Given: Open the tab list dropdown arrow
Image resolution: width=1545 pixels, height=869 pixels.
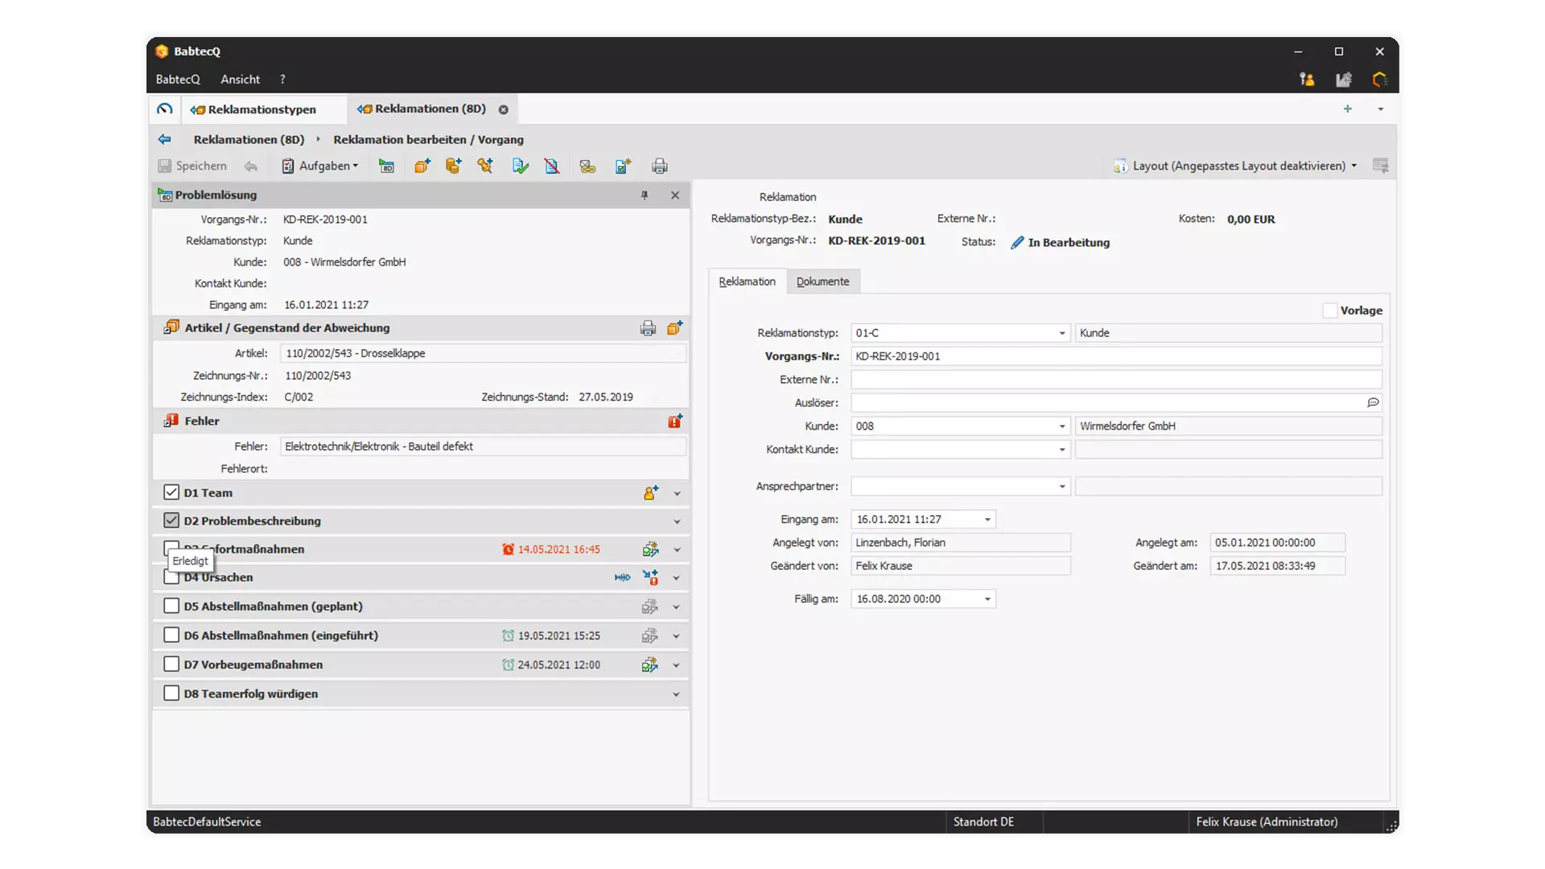Looking at the screenshot, I should (x=1381, y=109).
